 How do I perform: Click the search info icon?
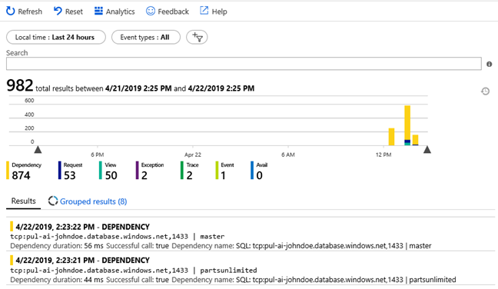click(489, 64)
